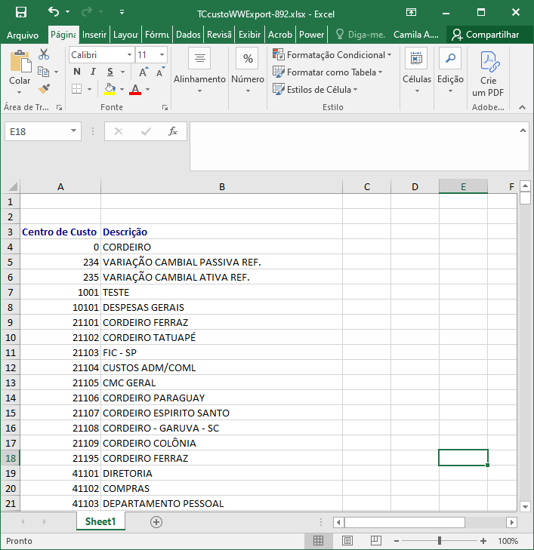Click the Save icon in title bar
The width and height of the screenshot is (534, 550).
tap(21, 13)
